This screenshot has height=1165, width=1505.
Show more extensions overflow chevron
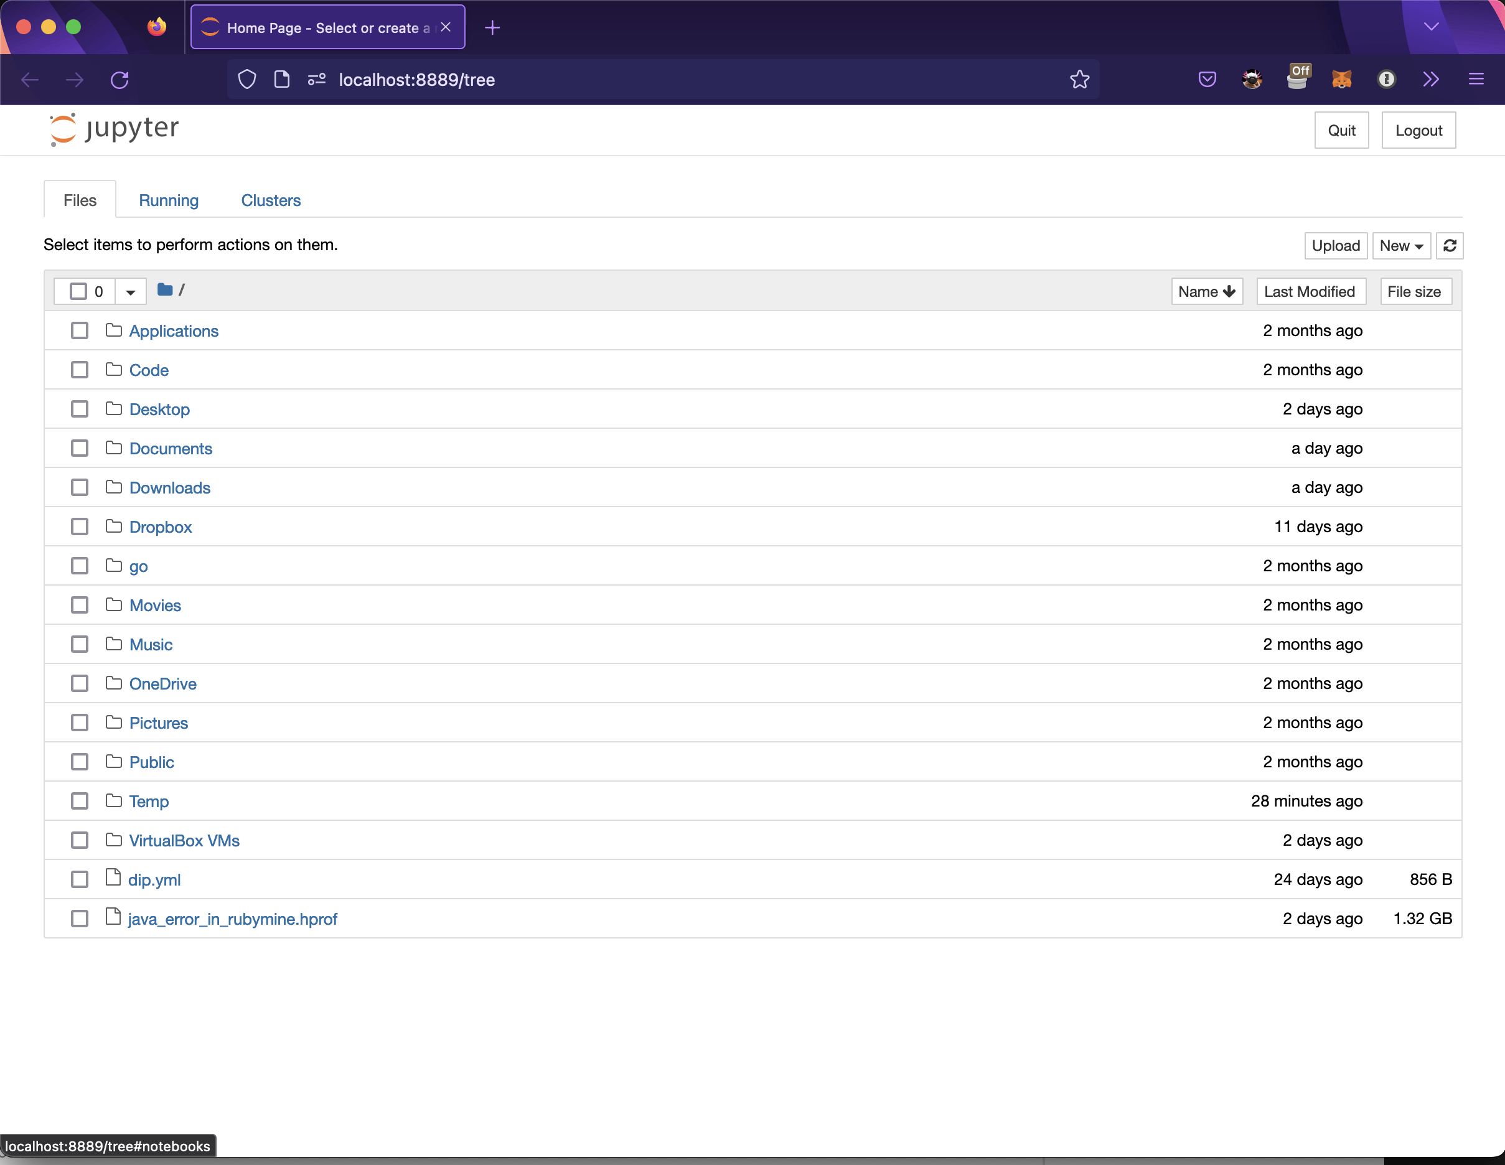point(1430,80)
